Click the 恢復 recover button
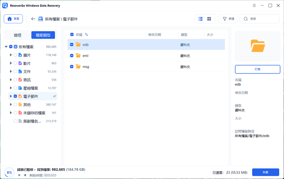Viewport: 284px width, 179px height. (x=265, y=172)
